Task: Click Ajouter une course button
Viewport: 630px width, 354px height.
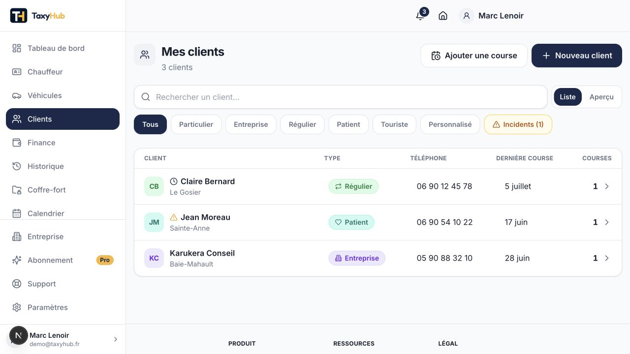Action: click(474, 56)
